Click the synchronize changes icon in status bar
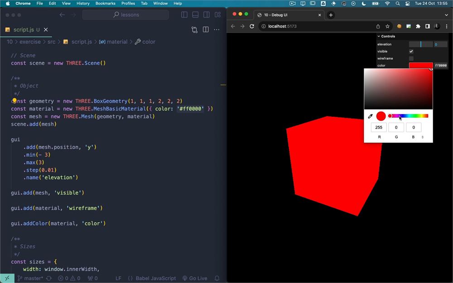The image size is (453, 283). 49,278
